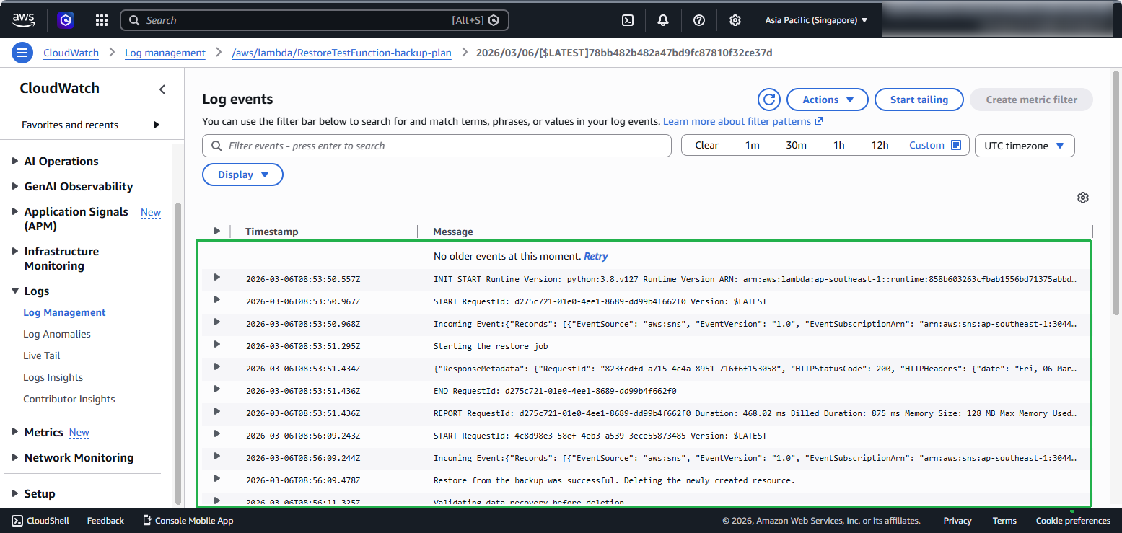Expand the INIT_START log event row
This screenshot has height=533, width=1122.
point(216,277)
